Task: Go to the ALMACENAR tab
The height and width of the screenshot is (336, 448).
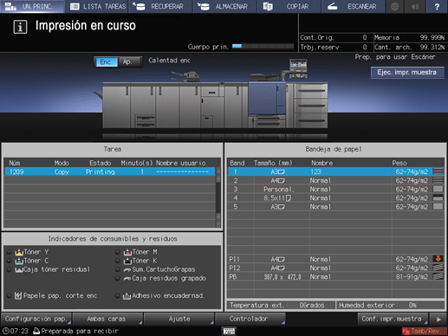Action: [x=225, y=6]
